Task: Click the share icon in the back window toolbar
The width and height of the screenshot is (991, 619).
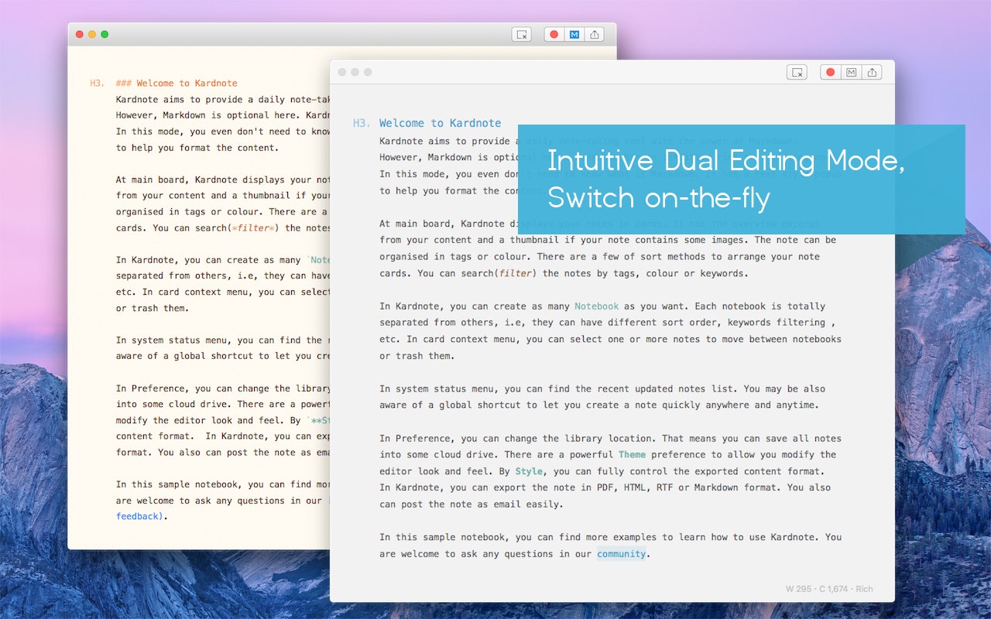Action: [x=594, y=35]
